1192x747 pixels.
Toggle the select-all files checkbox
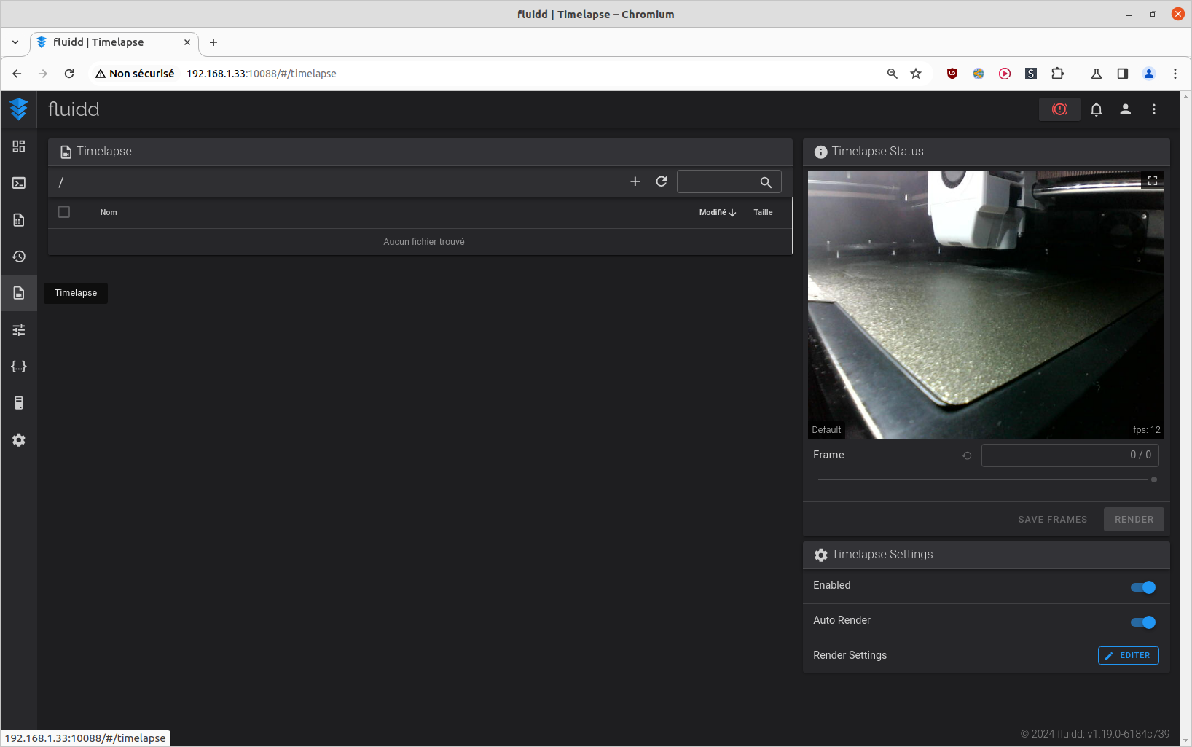[x=64, y=212]
